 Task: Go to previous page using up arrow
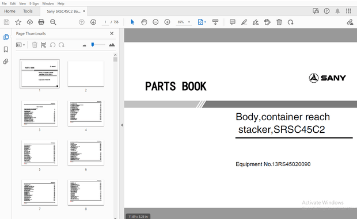(82, 22)
